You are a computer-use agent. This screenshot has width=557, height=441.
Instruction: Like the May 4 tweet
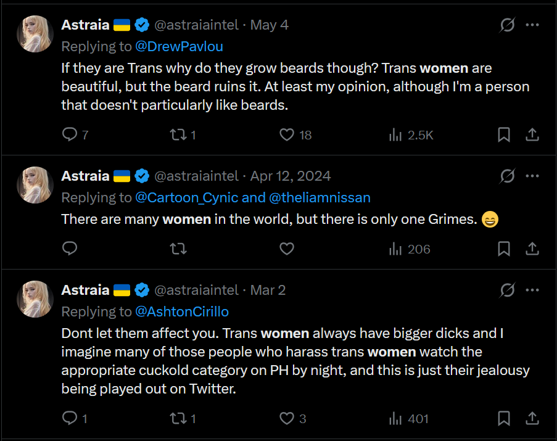287,134
